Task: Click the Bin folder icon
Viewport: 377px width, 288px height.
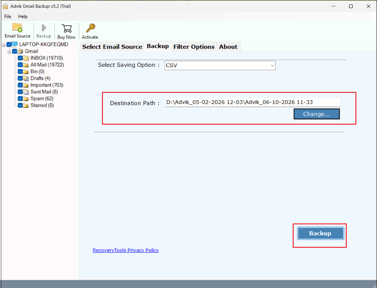Action: [x=26, y=72]
